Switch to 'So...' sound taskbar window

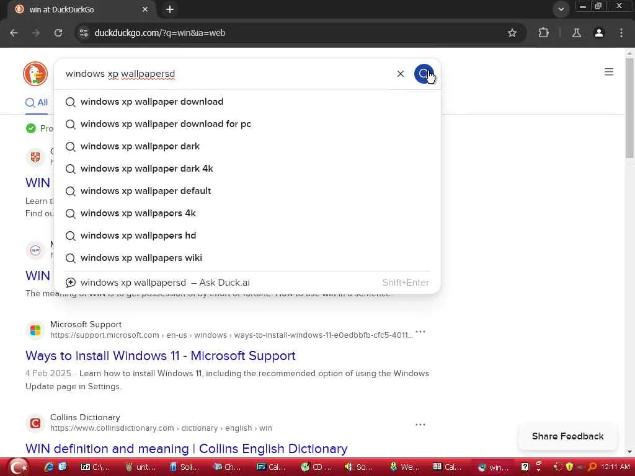click(359, 467)
